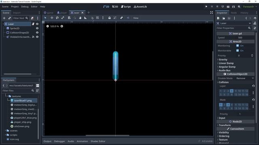This screenshot has width=259, height=145.
Task: Toggle Collision Layer bit 4
Action: (231, 91)
